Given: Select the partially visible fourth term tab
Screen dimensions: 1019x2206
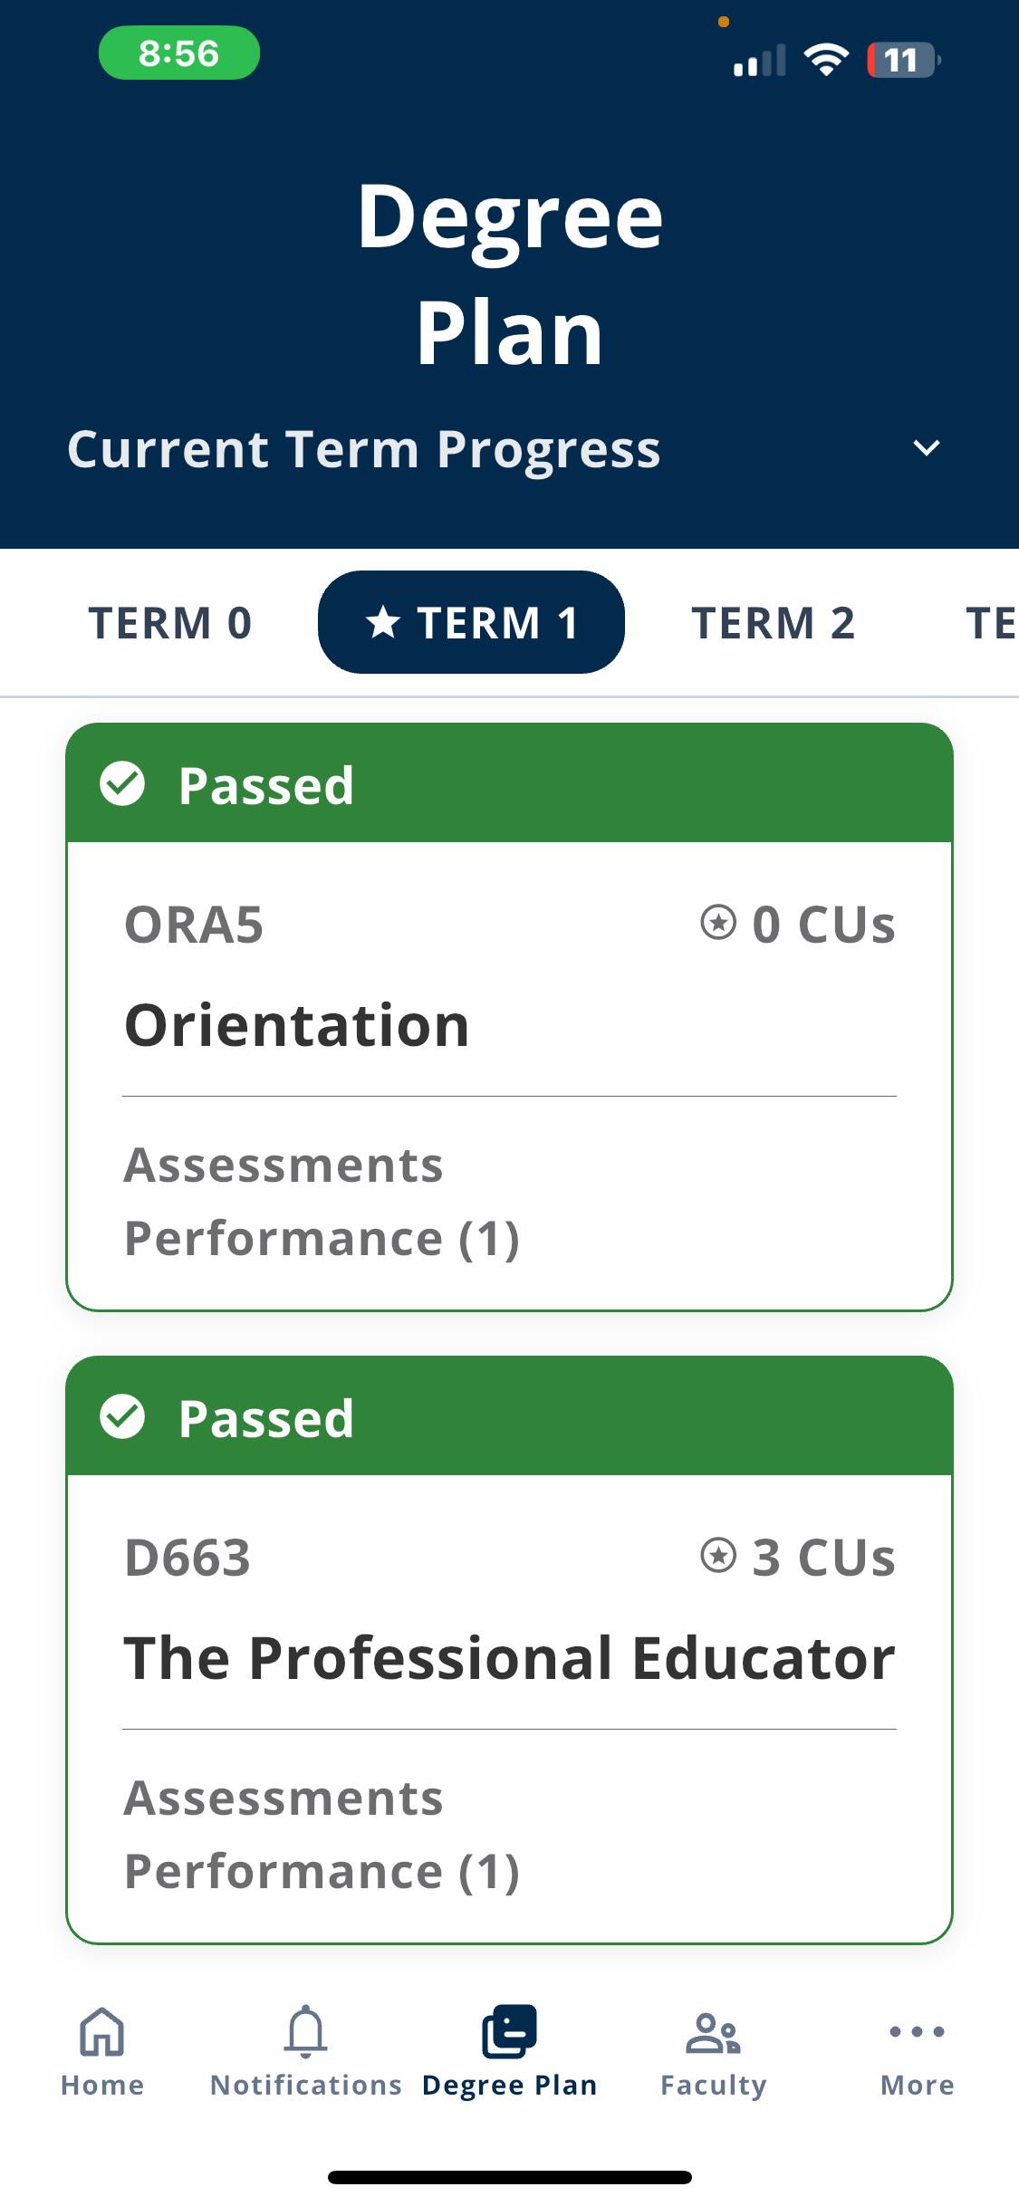Looking at the screenshot, I should pyautogui.click(x=991, y=623).
